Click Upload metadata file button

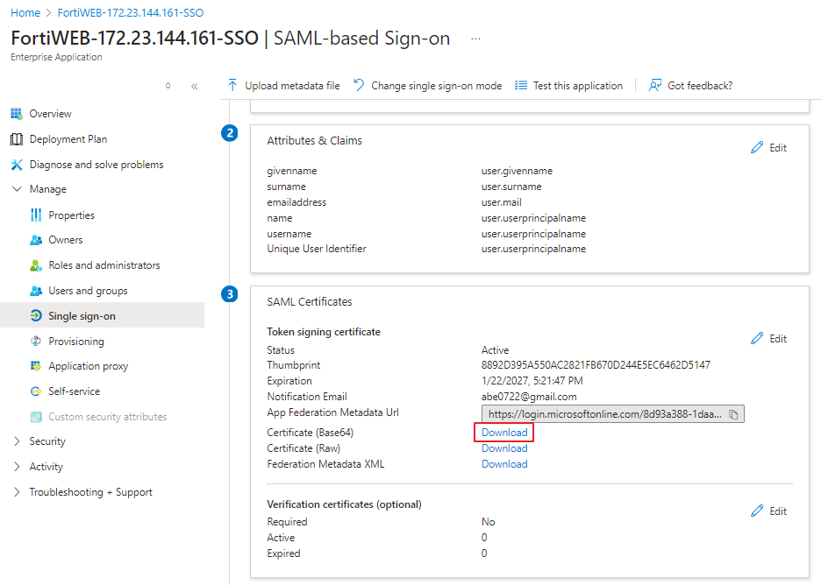click(283, 86)
